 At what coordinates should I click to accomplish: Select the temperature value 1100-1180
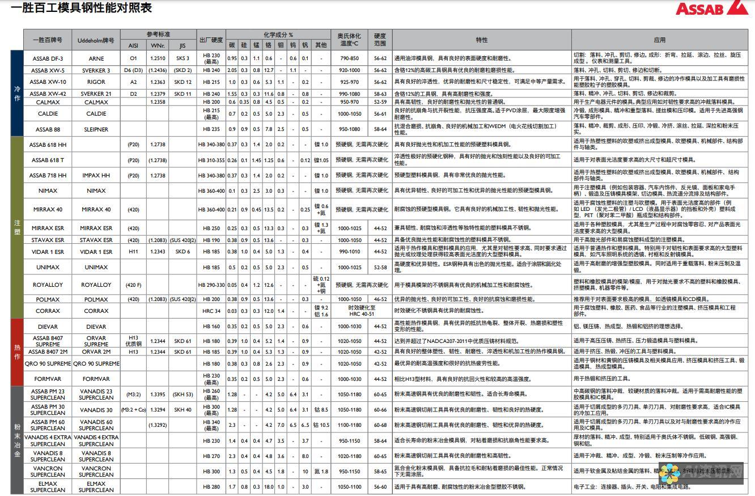(349, 425)
